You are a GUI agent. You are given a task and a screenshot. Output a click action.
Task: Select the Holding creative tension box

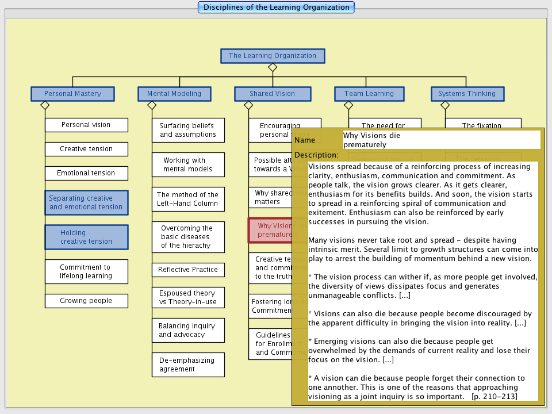pyautogui.click(x=86, y=237)
